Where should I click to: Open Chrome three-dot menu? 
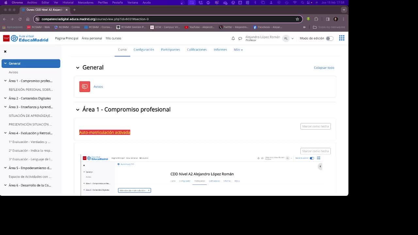[x=344, y=19]
